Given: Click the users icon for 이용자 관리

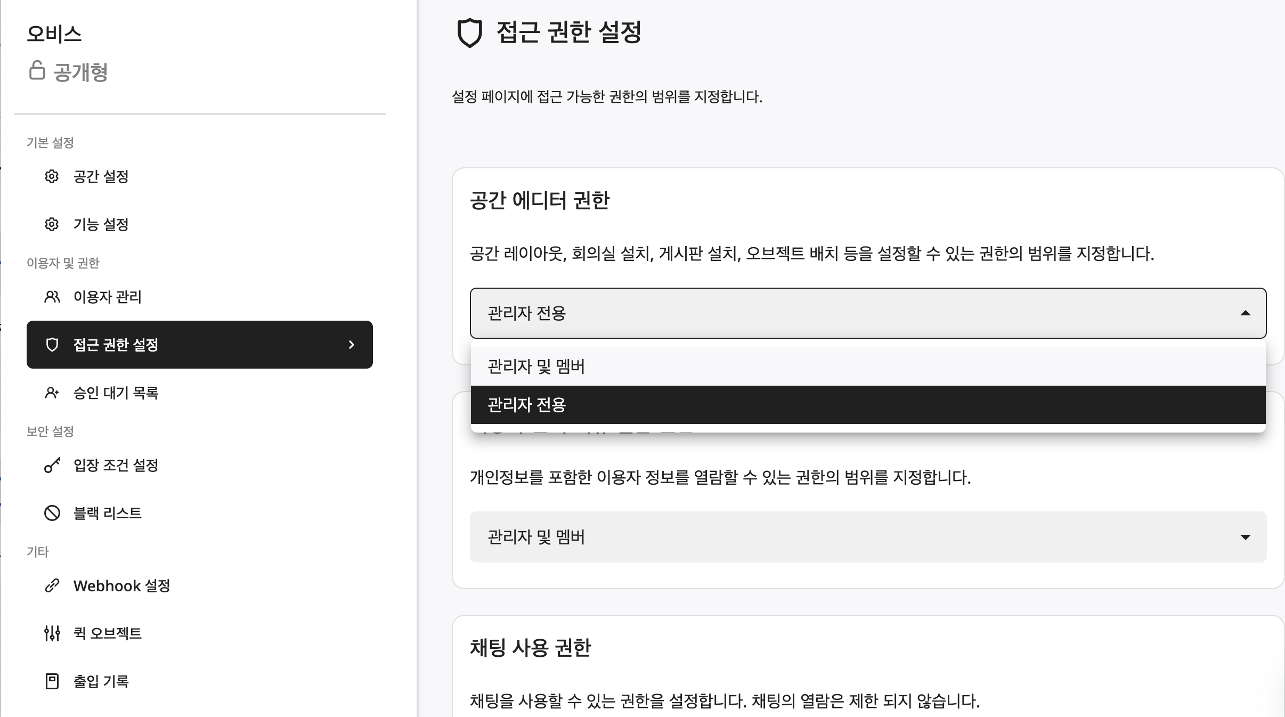Looking at the screenshot, I should click(52, 297).
